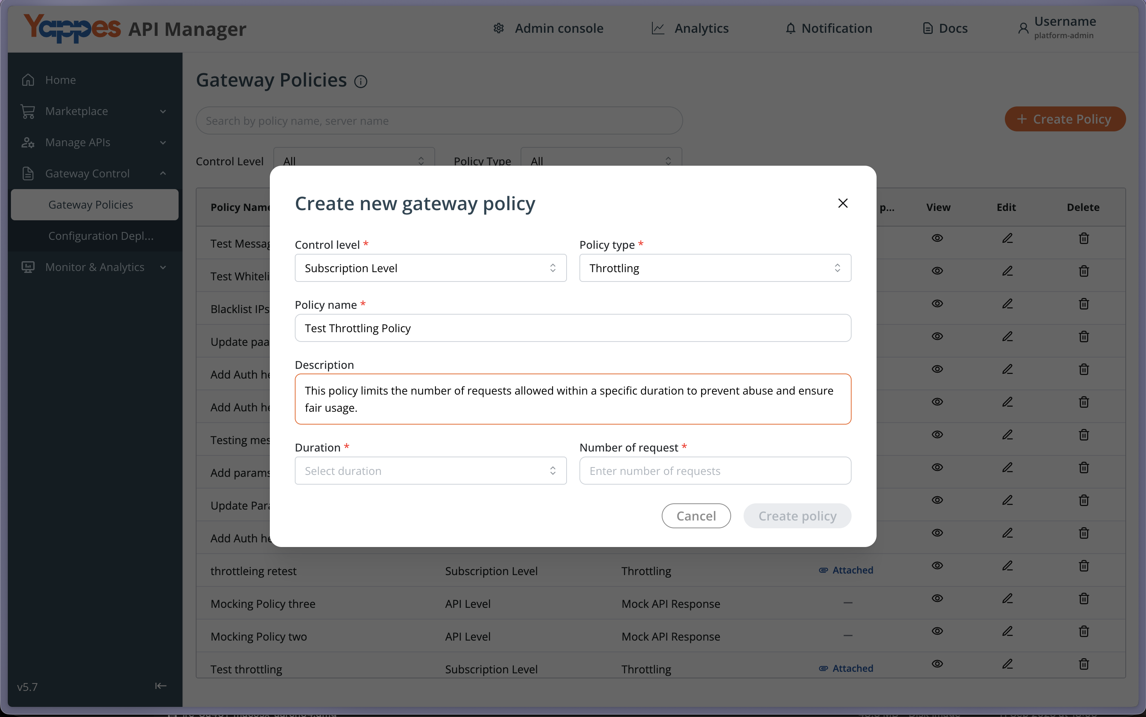Click the Gateway Policies info icon
Screen dimensions: 1146x717
click(361, 81)
